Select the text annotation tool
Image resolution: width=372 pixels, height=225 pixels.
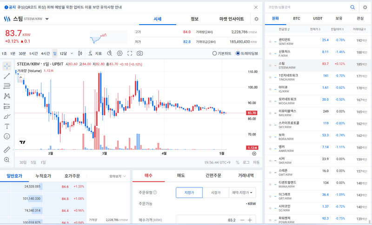pos(7,126)
